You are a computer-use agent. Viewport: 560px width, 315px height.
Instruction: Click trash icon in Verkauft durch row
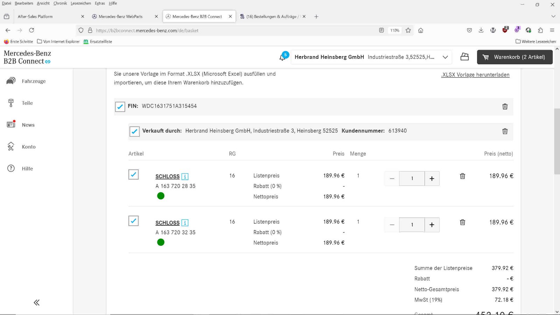(x=505, y=131)
